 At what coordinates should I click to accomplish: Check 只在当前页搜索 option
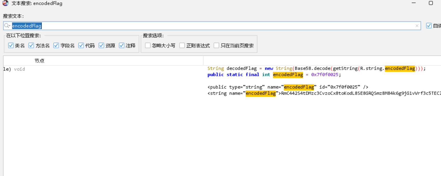point(216,46)
